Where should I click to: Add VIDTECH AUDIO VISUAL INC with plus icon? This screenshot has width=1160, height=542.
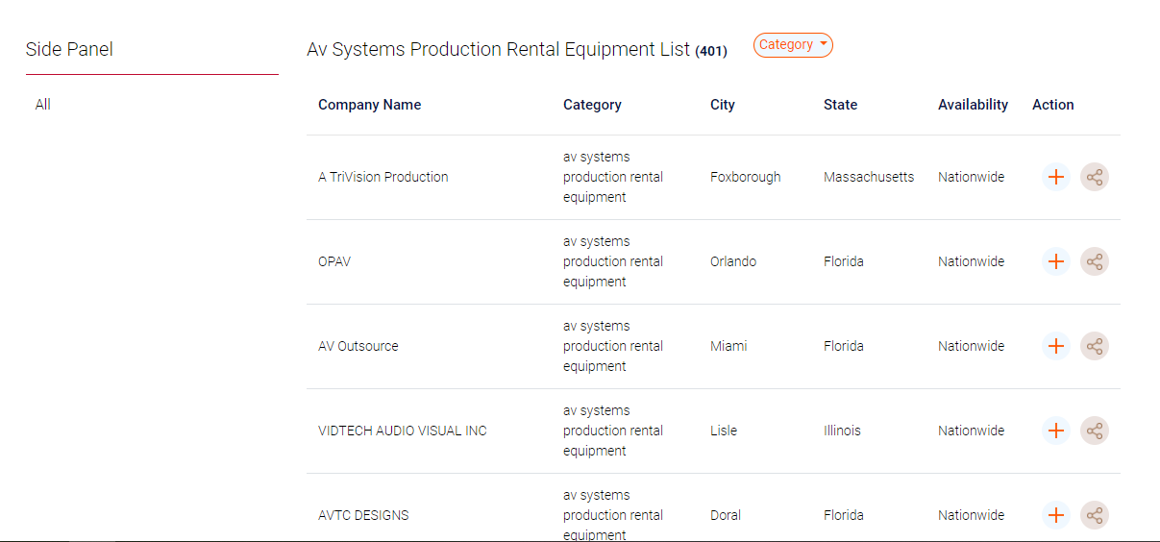(1055, 431)
